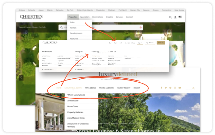Viewport: 215px width, 135px height.
Task: Click the gold Contact button
Action: pos(161,43)
